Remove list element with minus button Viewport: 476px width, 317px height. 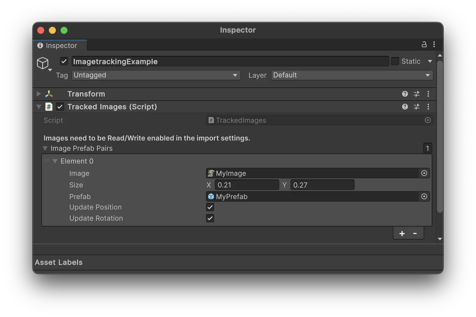[x=415, y=234]
